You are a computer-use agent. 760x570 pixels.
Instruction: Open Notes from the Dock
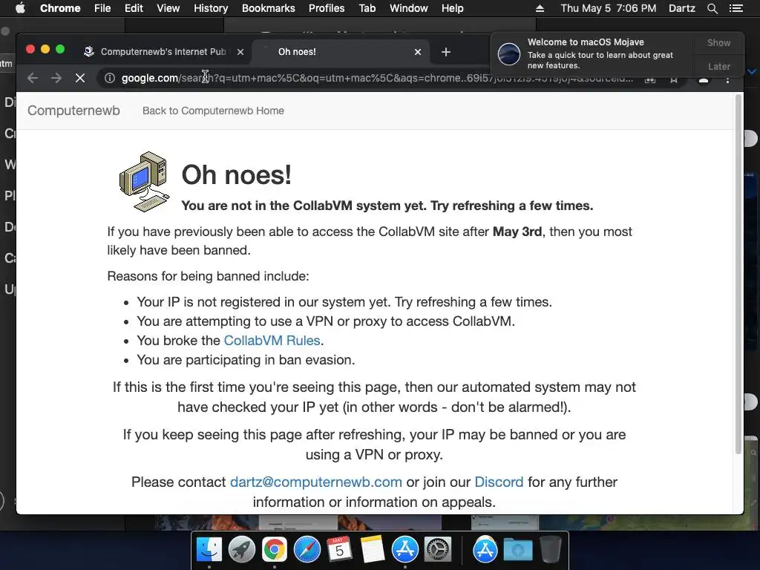[373, 550]
